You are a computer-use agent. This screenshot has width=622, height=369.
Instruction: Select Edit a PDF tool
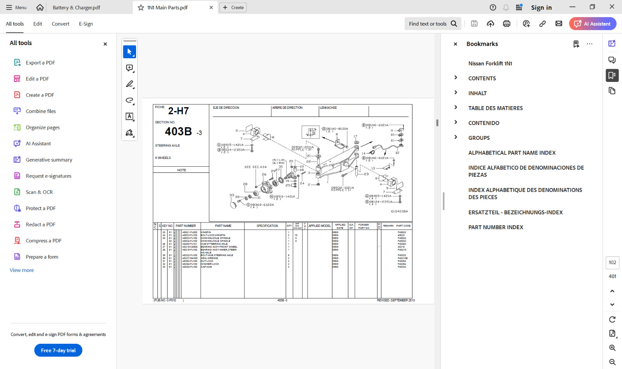(37, 79)
